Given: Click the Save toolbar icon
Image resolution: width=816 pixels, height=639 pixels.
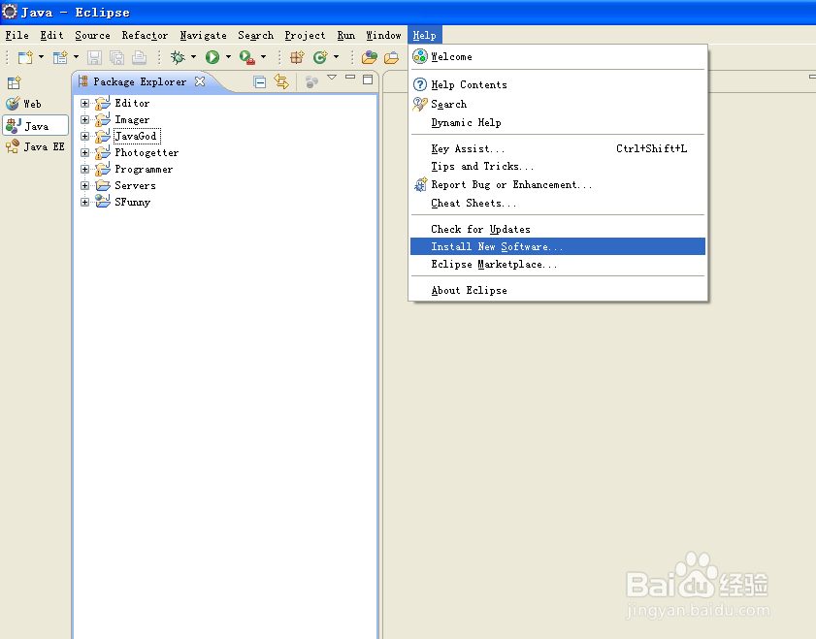Looking at the screenshot, I should click(94, 57).
